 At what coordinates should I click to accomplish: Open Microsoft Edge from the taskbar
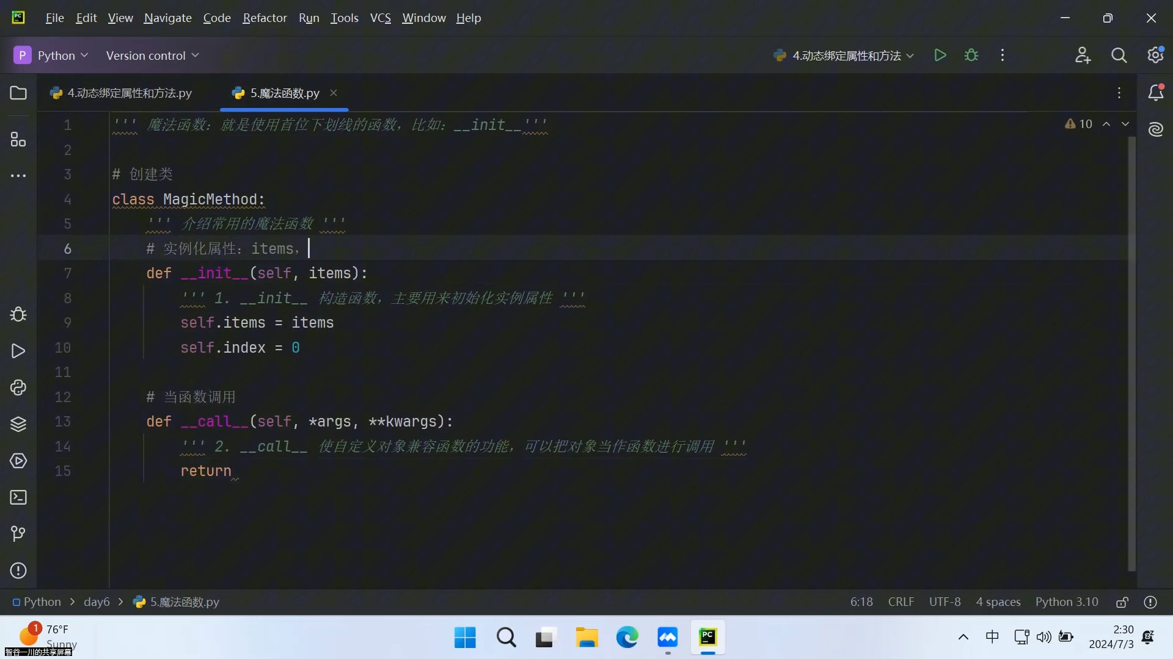tap(627, 638)
